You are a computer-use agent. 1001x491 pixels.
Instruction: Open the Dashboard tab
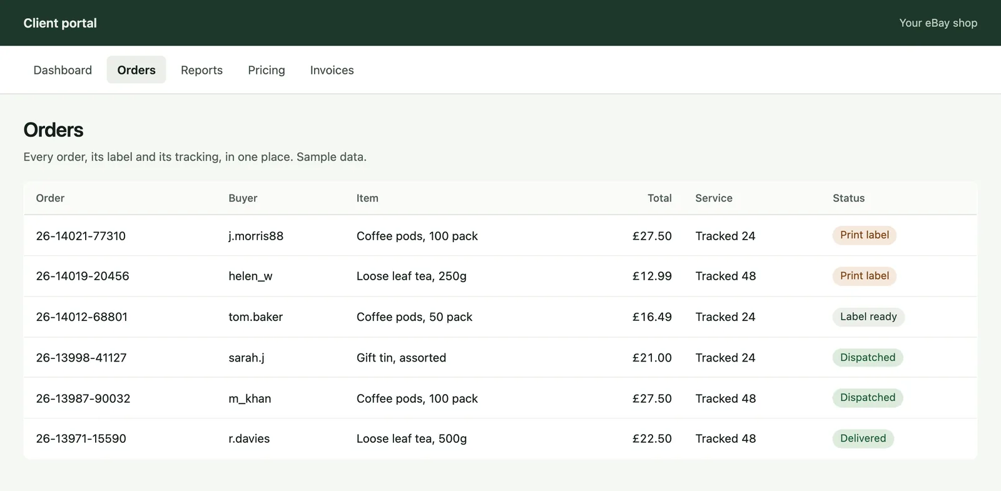63,70
